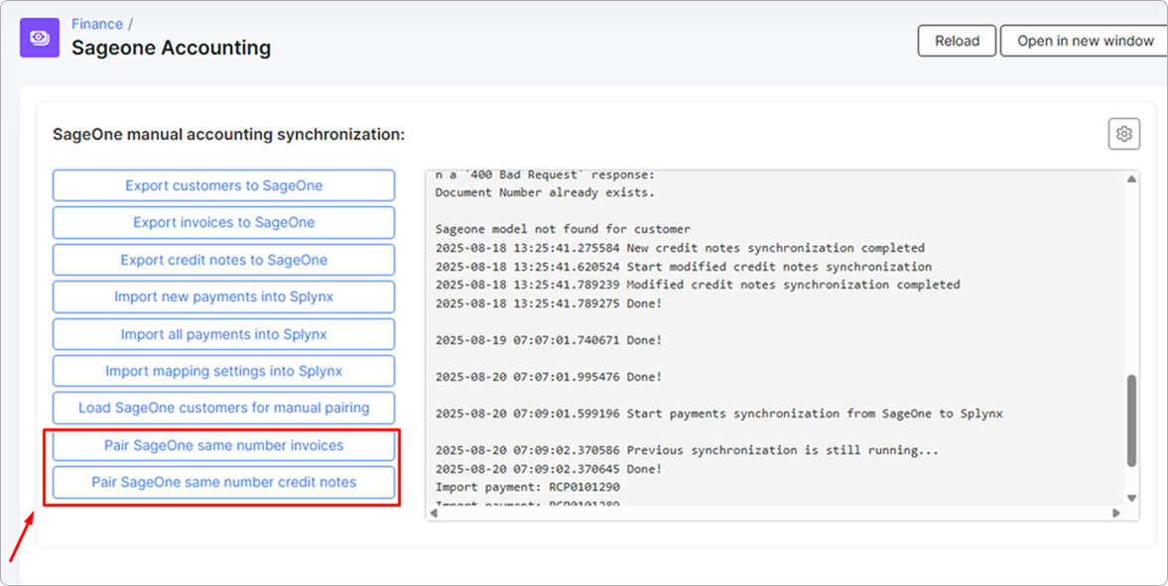Click the Reload button

tap(957, 41)
